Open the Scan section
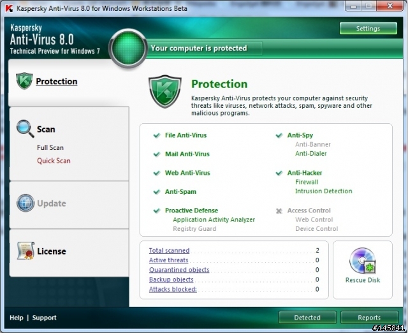Screen dimensions: 408x333 46,129
